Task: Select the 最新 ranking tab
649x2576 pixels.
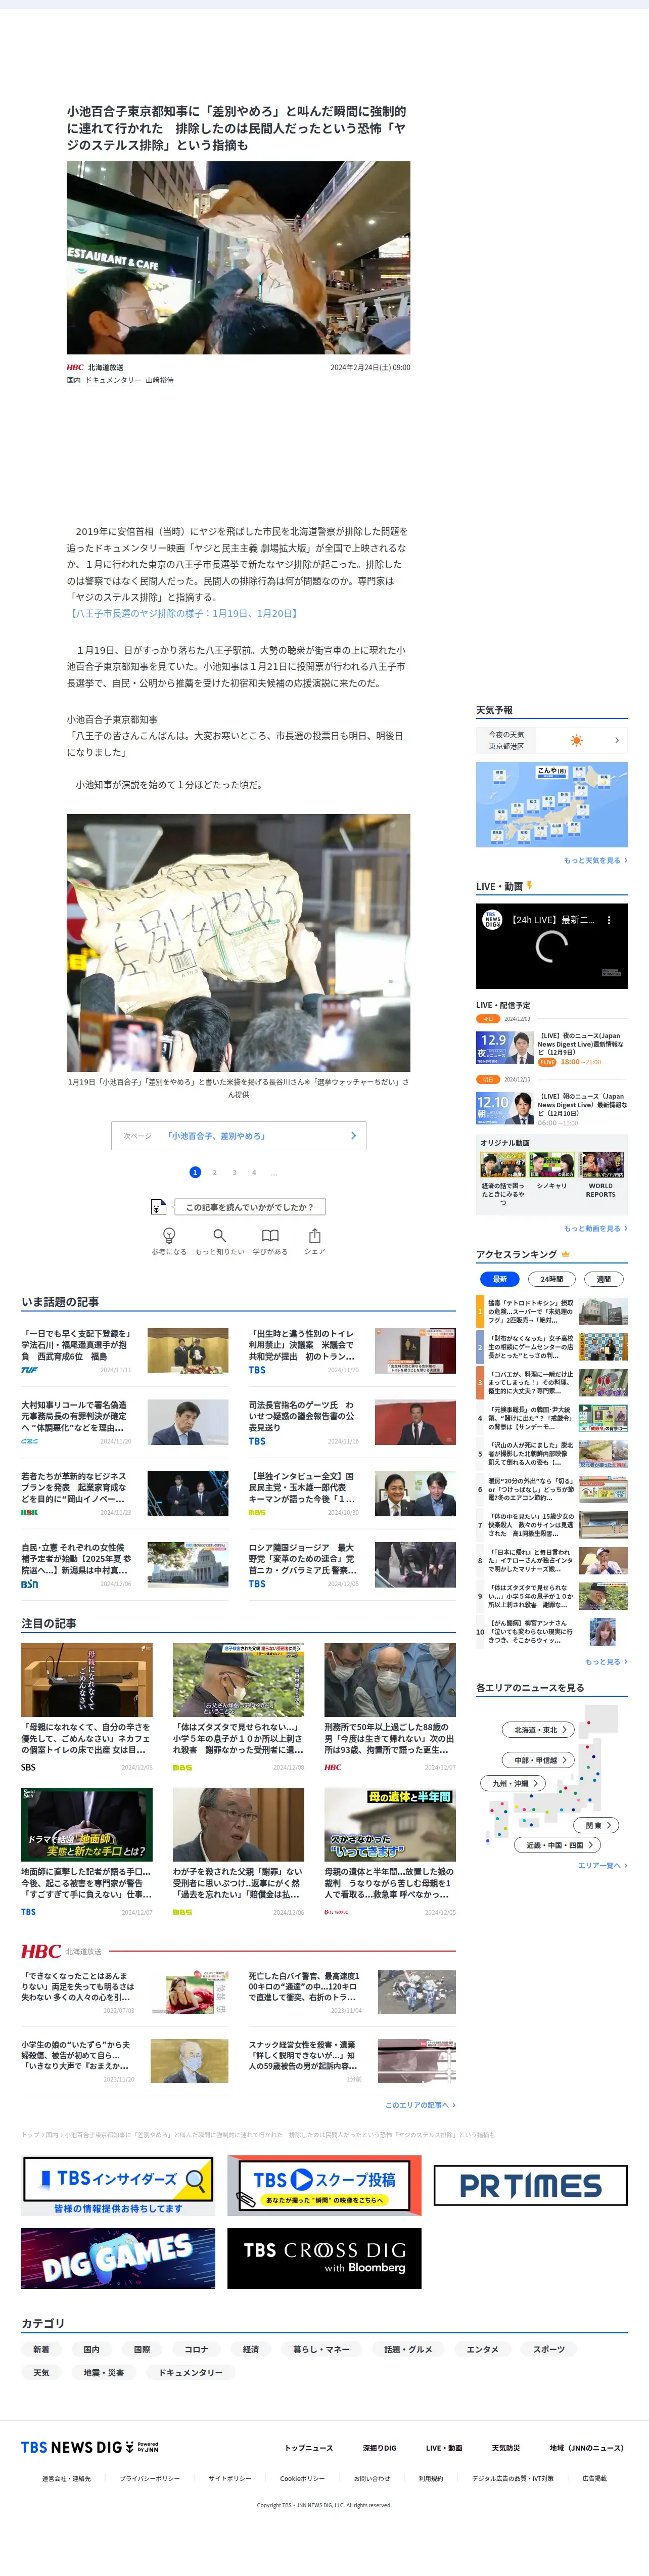Action: (500, 1279)
